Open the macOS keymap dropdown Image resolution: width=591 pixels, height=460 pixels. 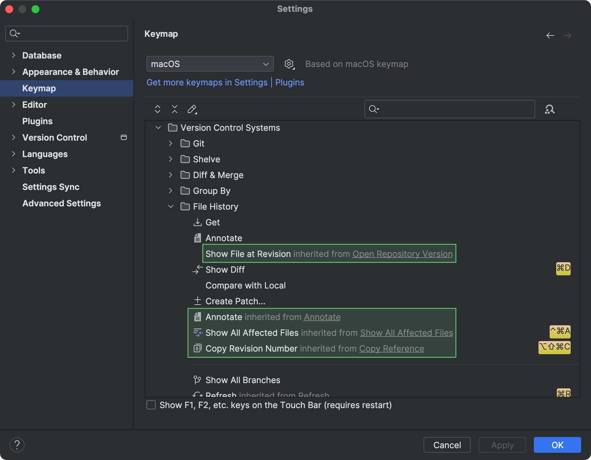tap(209, 64)
